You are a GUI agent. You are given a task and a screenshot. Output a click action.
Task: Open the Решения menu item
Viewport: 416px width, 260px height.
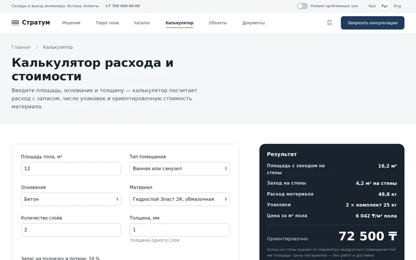71,23
